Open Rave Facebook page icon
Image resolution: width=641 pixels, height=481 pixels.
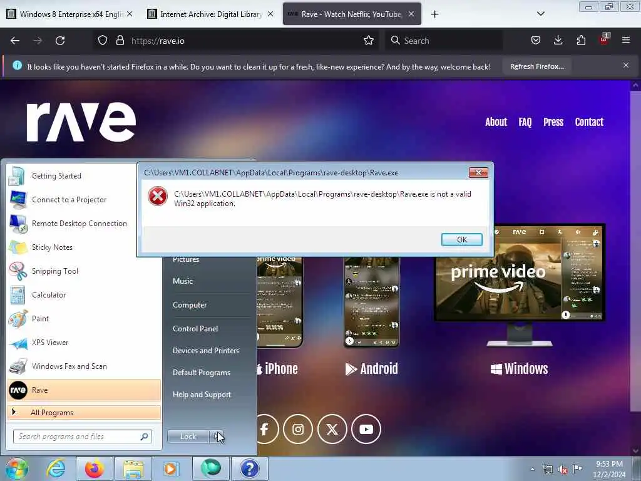pyautogui.click(x=265, y=429)
